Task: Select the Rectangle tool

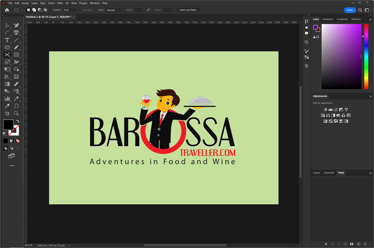Action: [16, 55]
